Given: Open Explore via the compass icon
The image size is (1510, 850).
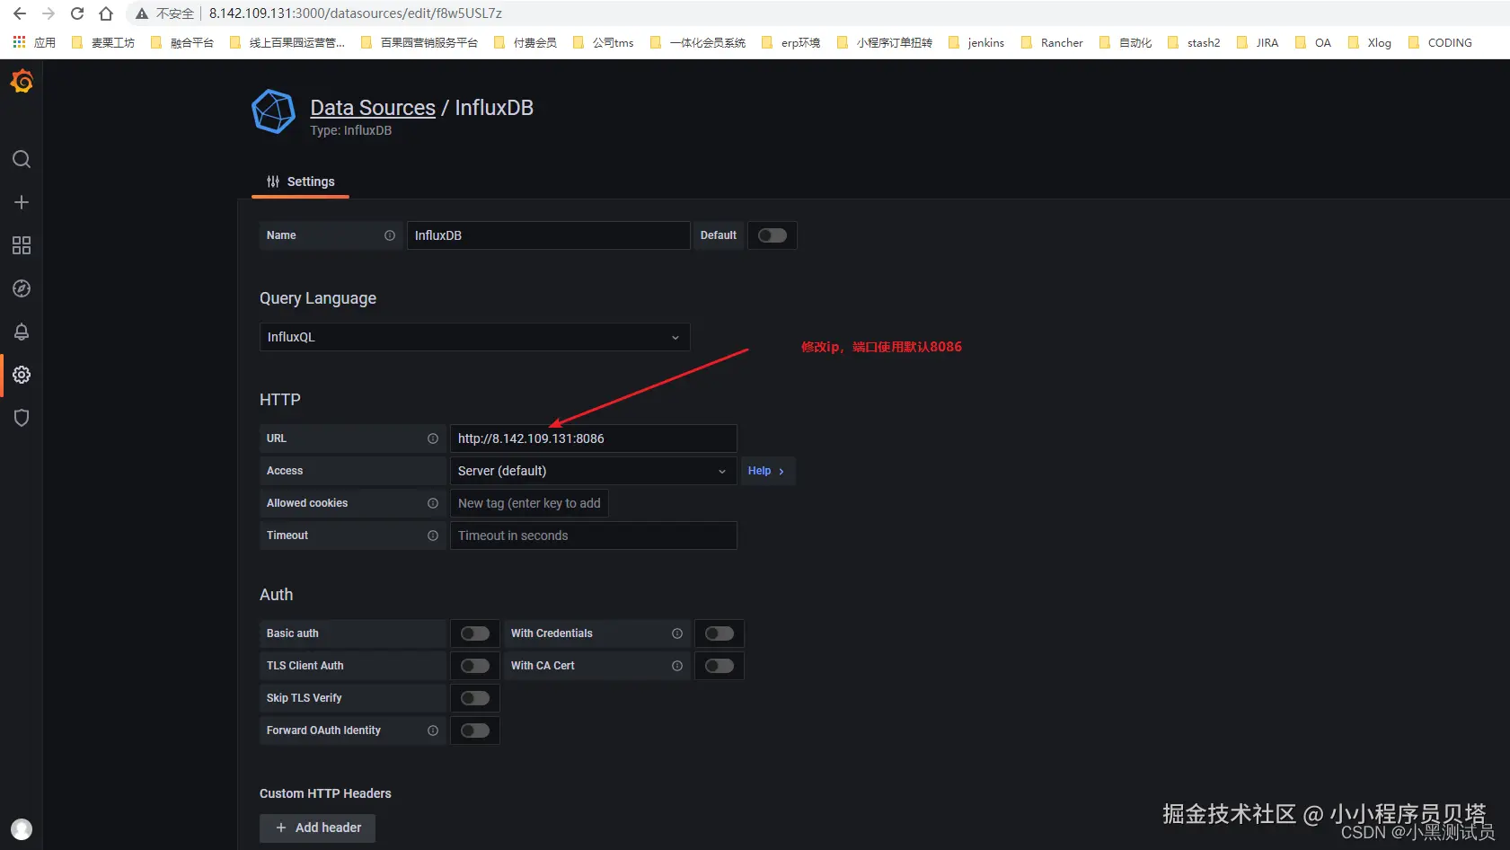Looking at the screenshot, I should pyautogui.click(x=22, y=288).
